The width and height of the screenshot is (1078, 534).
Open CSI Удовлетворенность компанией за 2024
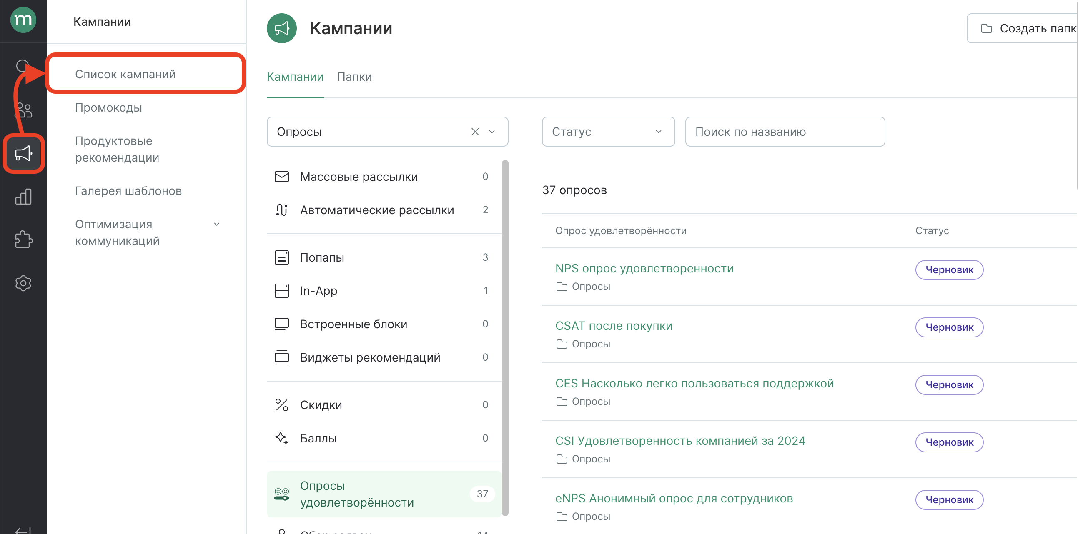coord(680,441)
